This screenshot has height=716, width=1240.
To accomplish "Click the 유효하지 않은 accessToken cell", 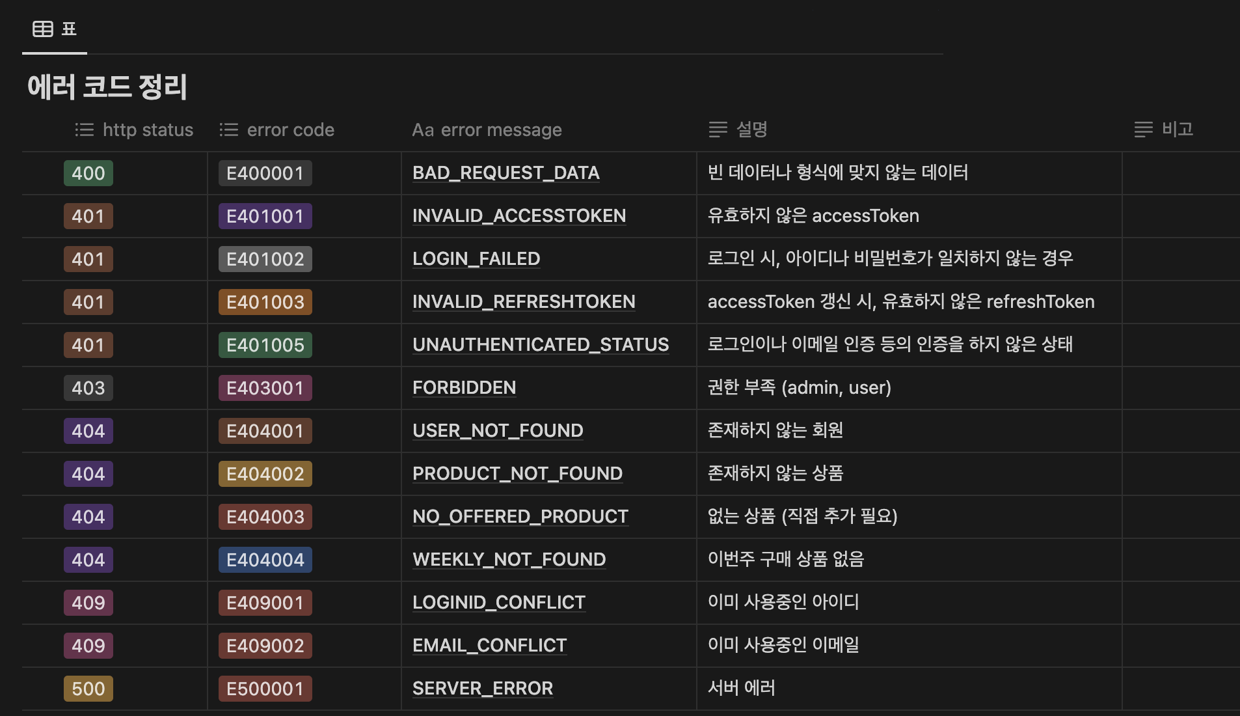I will 909,216.
